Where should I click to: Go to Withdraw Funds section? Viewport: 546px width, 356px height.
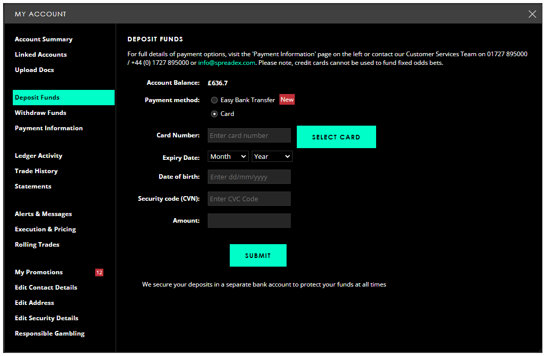tap(40, 113)
